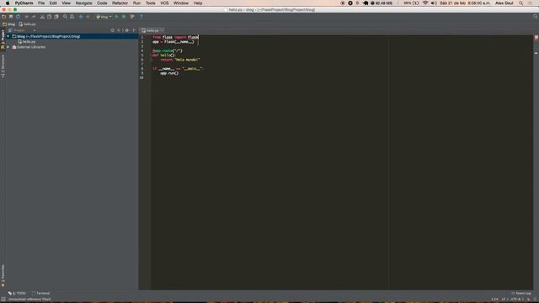Click the Wi-Fi status icon in menu bar
This screenshot has width=539, height=303.
pos(425,3)
